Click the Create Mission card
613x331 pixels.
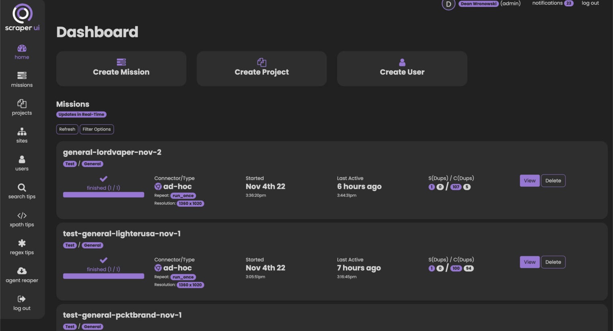point(121,68)
